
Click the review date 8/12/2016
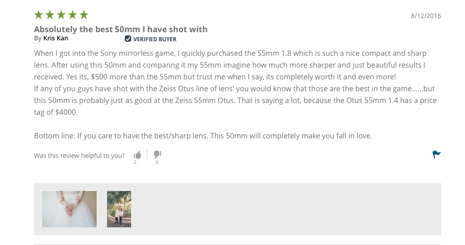426,16
